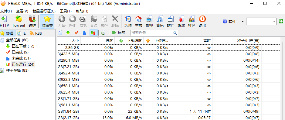285x120 pixels.
Task: Click the 搜索任务 search field
Action: click(x=151, y=33)
